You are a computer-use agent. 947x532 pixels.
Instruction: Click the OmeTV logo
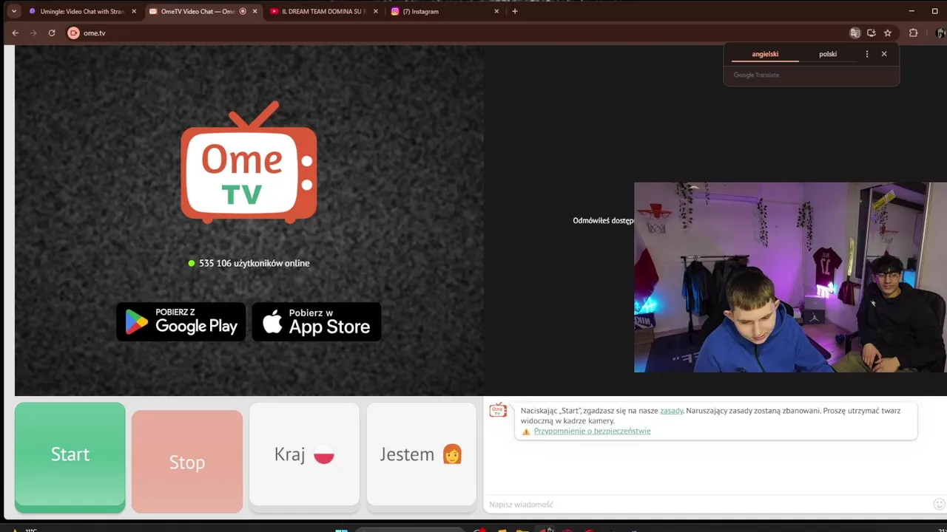tap(249, 162)
